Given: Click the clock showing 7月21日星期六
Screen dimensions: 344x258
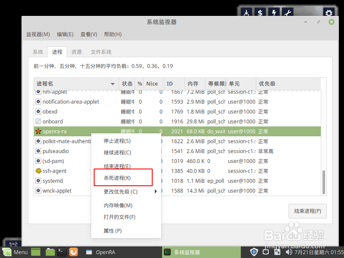Looking at the screenshot, I should (319, 252).
